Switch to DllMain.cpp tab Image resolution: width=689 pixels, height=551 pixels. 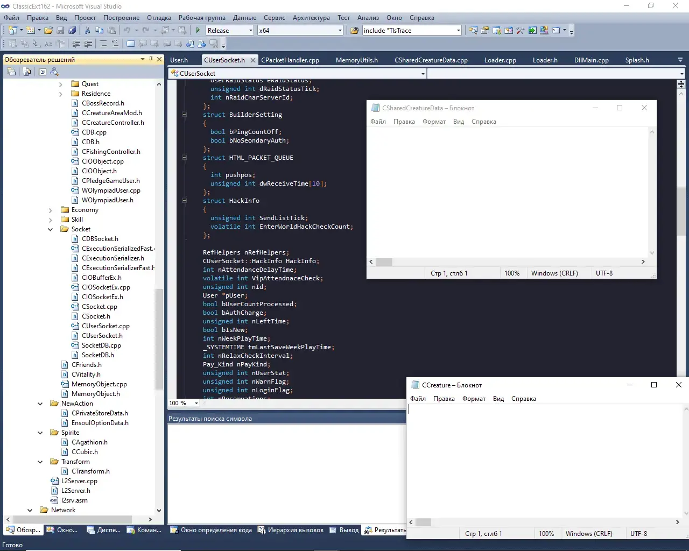[591, 60]
